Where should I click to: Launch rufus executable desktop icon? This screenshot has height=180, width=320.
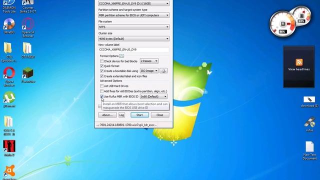[309, 124]
